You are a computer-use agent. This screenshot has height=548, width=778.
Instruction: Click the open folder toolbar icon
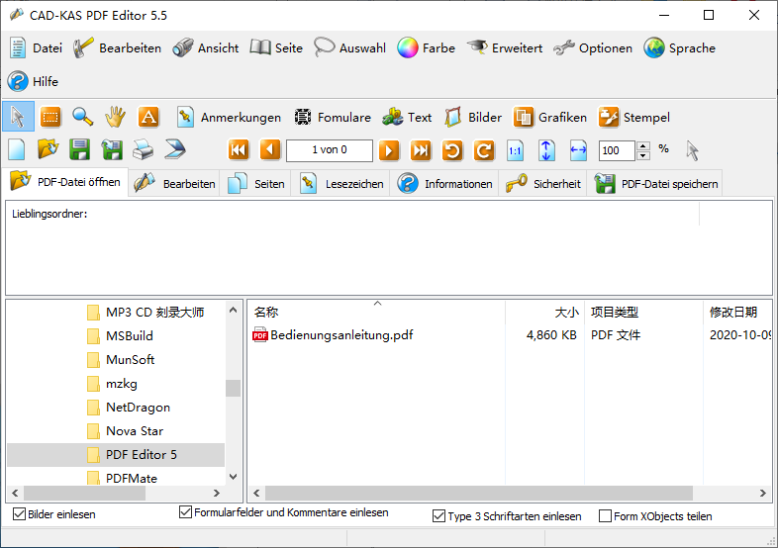click(49, 149)
